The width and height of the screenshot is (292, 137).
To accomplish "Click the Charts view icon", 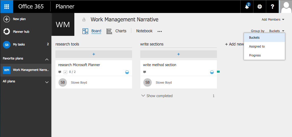I will [109, 31].
